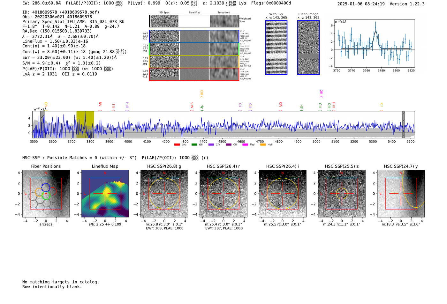Click the RA,Dec coordinates line
Viewport: 447px width, 304px height.
tap(57, 31)
